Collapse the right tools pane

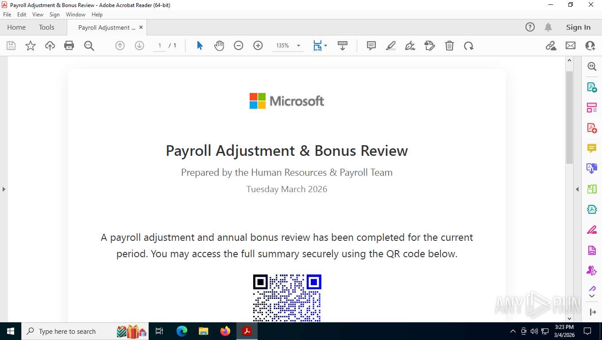(577, 189)
